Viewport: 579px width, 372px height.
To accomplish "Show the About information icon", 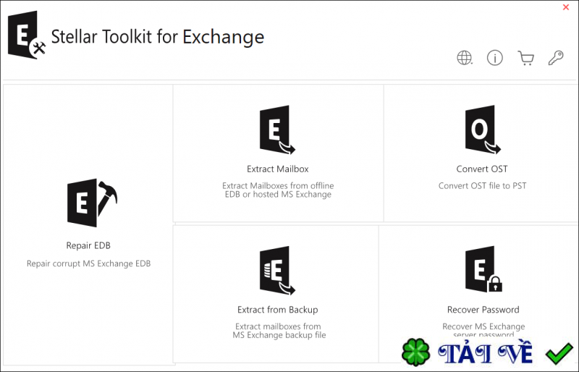I will [x=495, y=58].
